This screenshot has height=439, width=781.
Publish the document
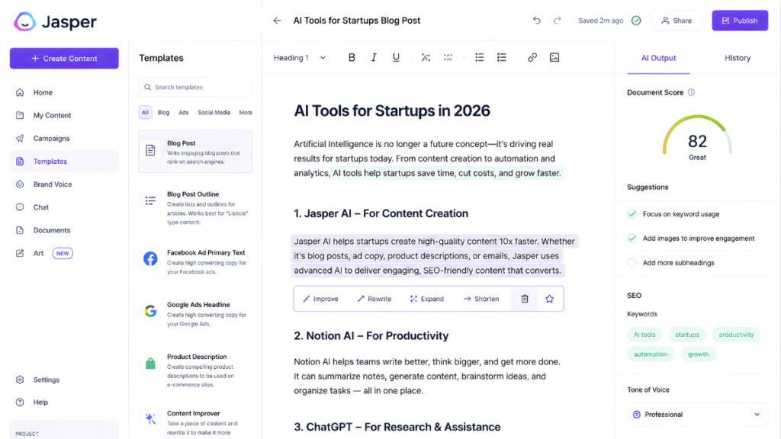pyautogui.click(x=740, y=21)
